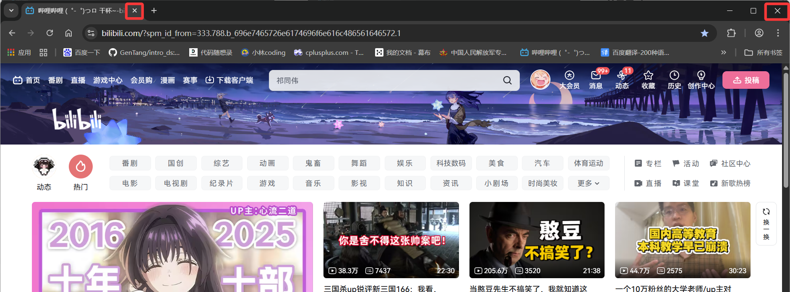Expand the 更多 categories dropdown
Image resolution: width=790 pixels, height=292 pixels.
tap(589, 183)
